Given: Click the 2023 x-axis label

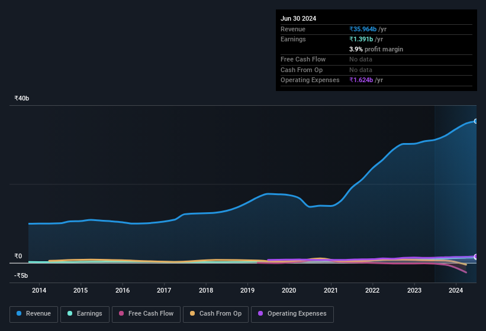Looking at the screenshot, I should pyautogui.click(x=414, y=290).
